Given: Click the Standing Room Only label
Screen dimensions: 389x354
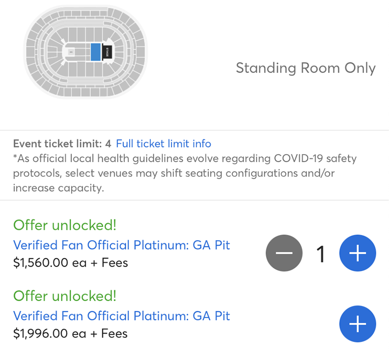Looking at the screenshot, I should [305, 68].
